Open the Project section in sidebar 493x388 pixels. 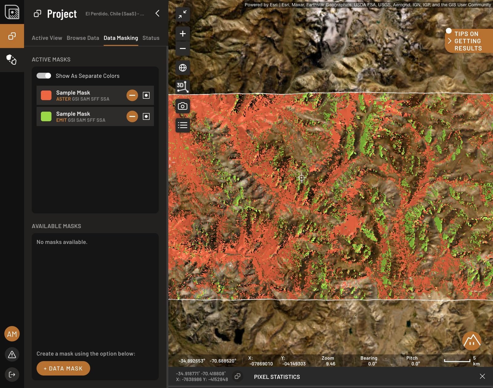[x=12, y=36]
